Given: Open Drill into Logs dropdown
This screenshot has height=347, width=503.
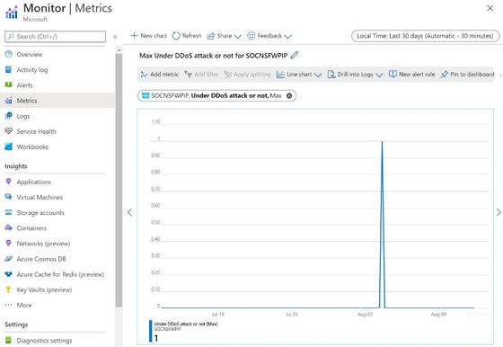Looking at the screenshot, I should (x=355, y=75).
